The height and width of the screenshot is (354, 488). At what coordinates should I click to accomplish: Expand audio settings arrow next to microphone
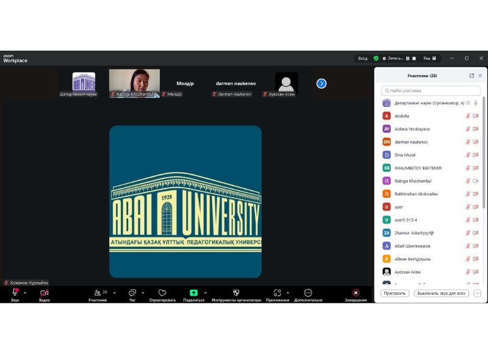25,293
